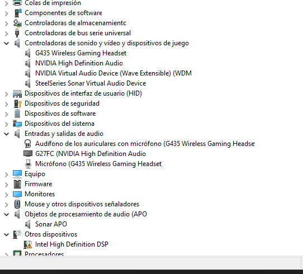Select SteelSeries Sonar Virtual Audio Device

pyautogui.click(x=91, y=83)
